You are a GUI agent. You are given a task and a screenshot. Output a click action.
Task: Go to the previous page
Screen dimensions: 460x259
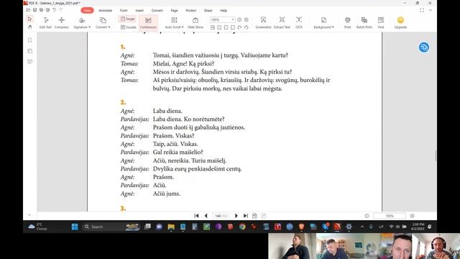[206, 216]
